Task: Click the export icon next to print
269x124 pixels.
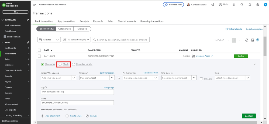Action: point(253,40)
